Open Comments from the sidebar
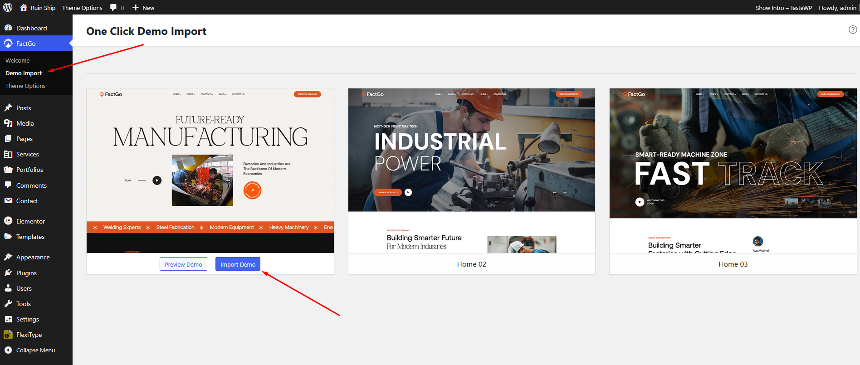This screenshot has height=365, width=860. tap(36, 185)
